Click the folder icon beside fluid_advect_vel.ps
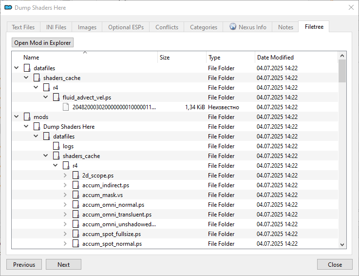 click(56, 97)
